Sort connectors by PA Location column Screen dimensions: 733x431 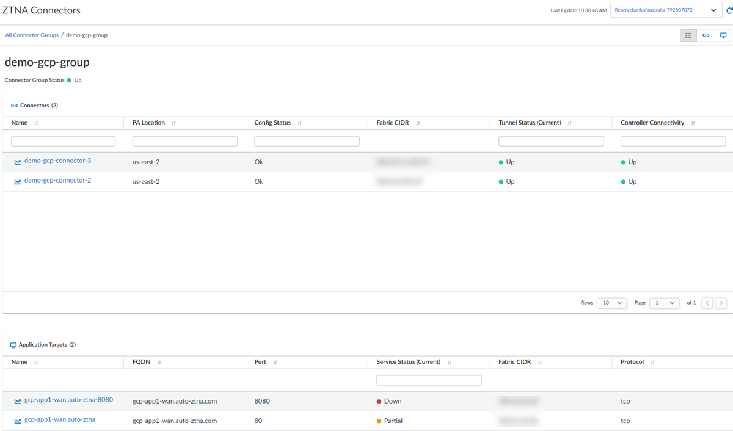click(x=173, y=123)
